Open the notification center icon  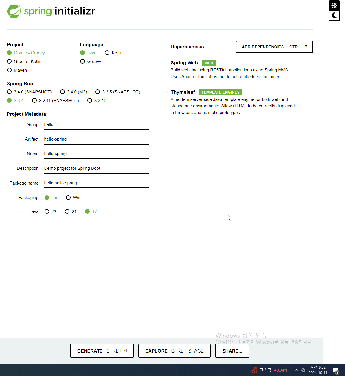click(336, 370)
